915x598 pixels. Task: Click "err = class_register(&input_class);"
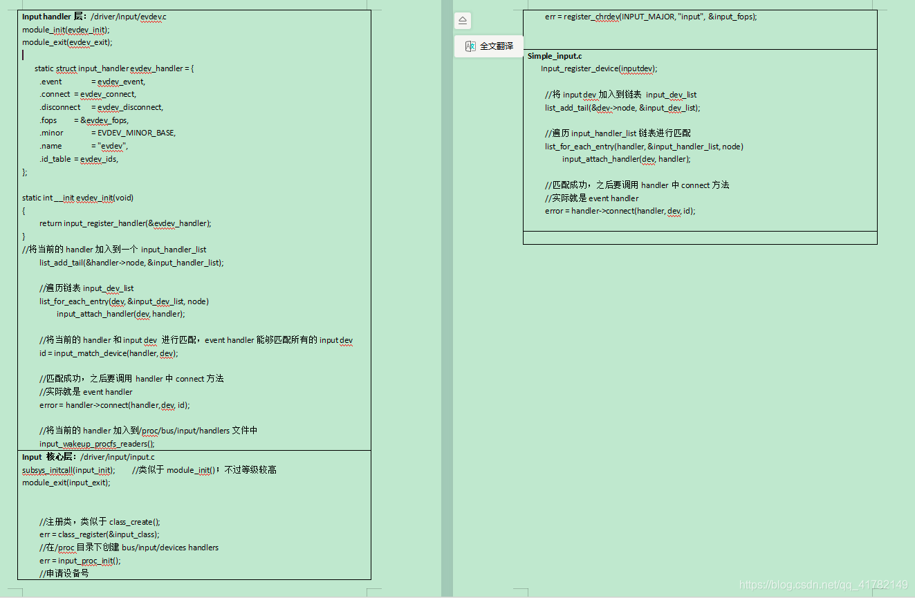[100, 534]
